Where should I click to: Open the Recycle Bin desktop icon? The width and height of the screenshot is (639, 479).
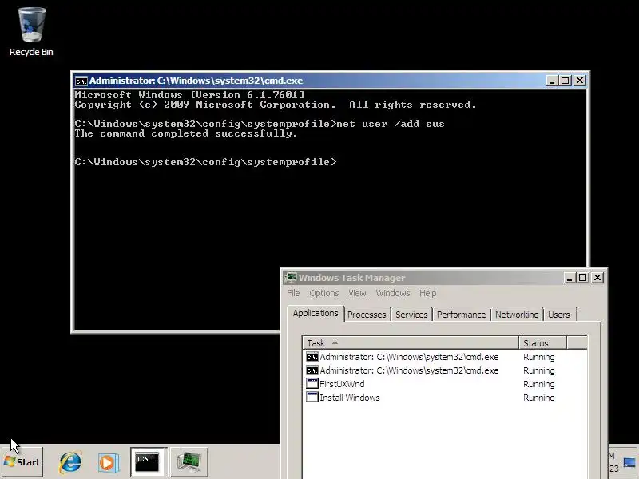pos(31,32)
